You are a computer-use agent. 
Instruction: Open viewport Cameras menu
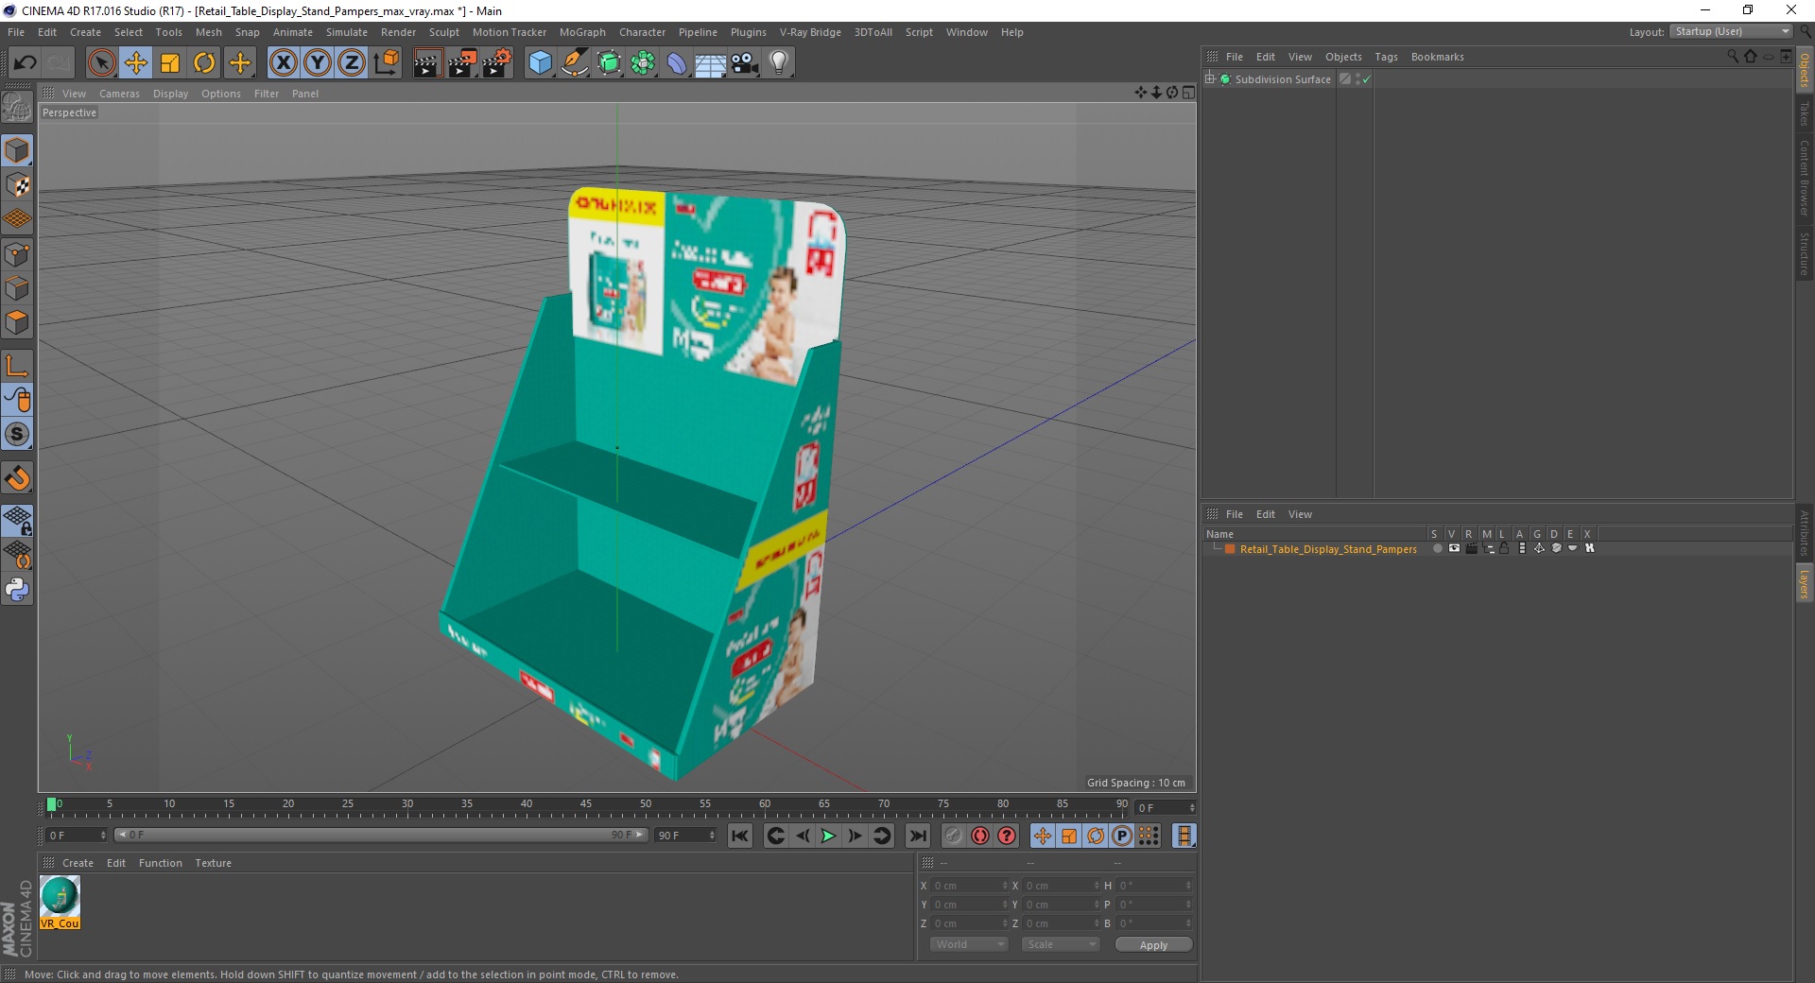(119, 94)
